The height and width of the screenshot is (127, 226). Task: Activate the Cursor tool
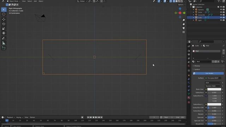(4, 14)
